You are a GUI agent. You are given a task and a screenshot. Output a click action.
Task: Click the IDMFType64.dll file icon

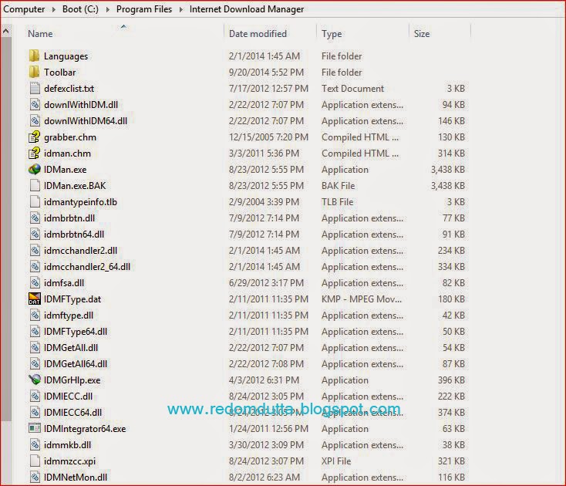[35, 332]
